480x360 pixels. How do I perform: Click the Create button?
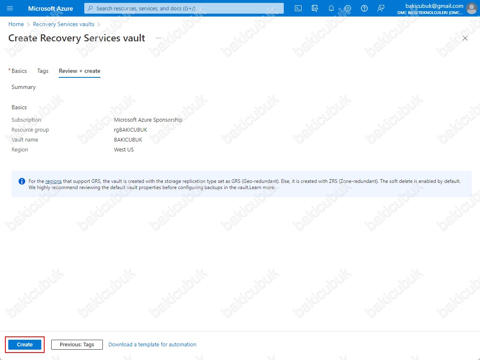[x=25, y=344]
